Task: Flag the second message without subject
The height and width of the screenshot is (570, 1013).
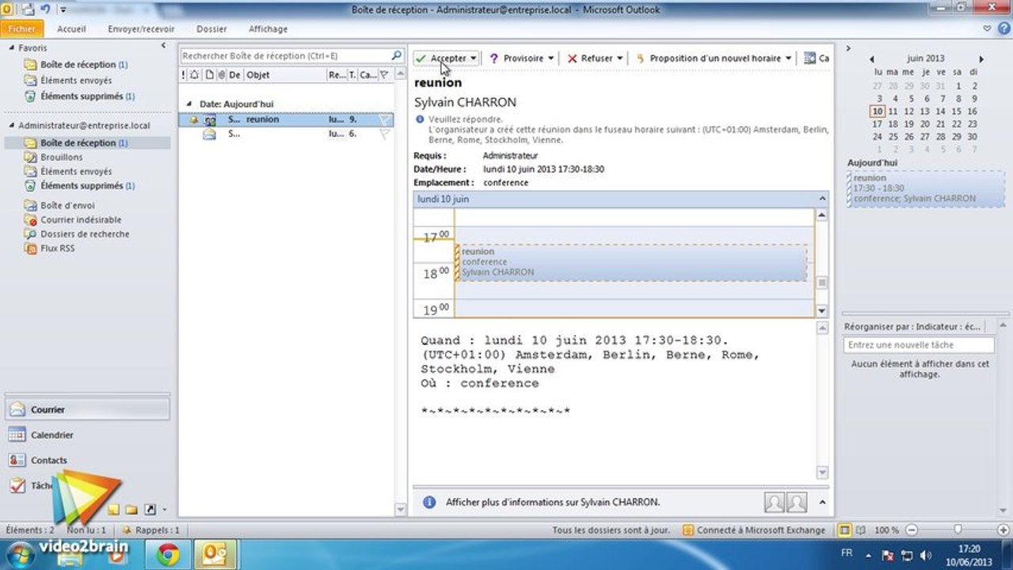Action: coord(384,135)
